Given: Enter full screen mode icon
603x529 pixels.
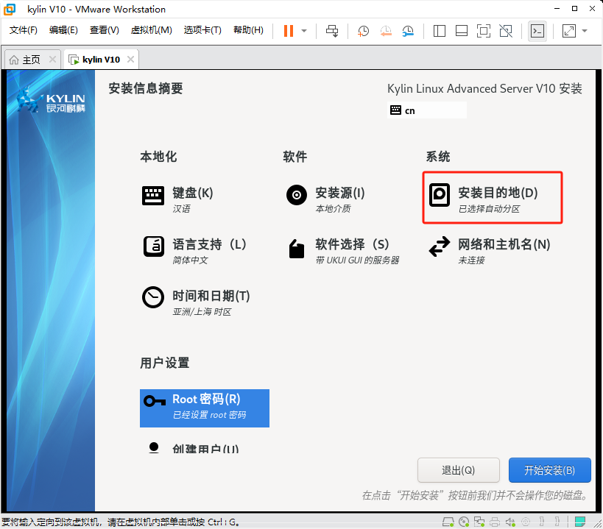Looking at the screenshot, I should coord(484,31).
